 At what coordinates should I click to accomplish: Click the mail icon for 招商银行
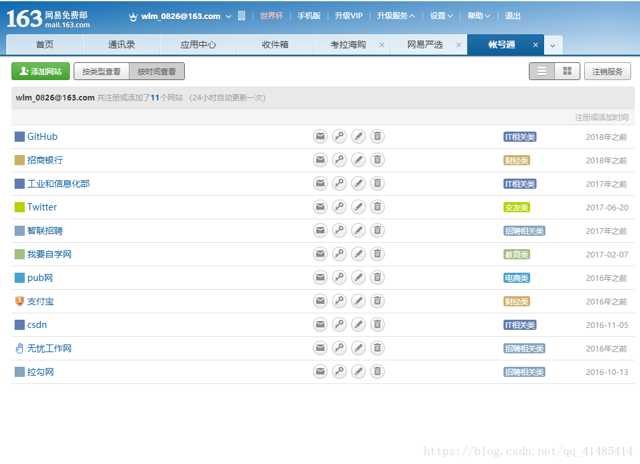321,160
